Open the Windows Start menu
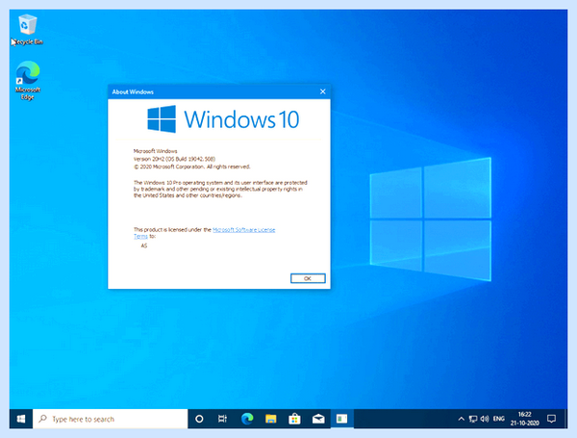This screenshot has height=438, width=577. tap(21, 419)
